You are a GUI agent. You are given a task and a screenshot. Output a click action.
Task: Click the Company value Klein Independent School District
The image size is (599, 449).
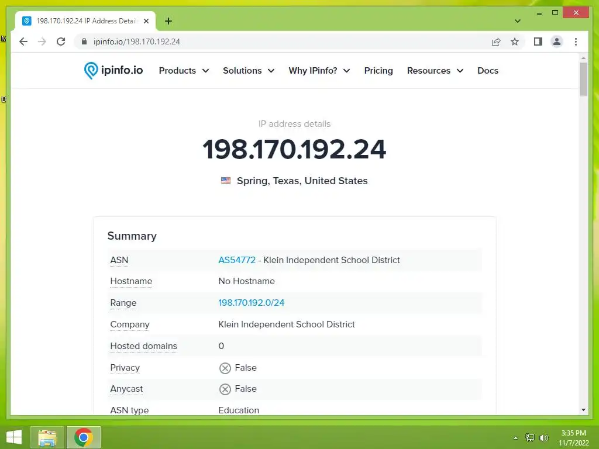pyautogui.click(x=287, y=324)
